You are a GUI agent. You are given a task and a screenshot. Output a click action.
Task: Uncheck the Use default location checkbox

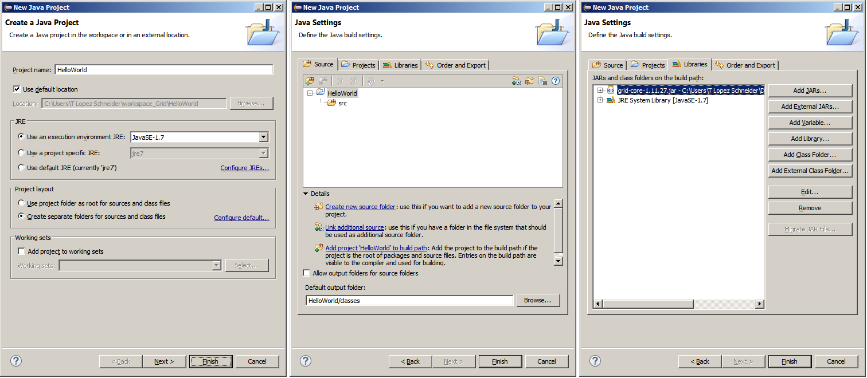click(17, 89)
